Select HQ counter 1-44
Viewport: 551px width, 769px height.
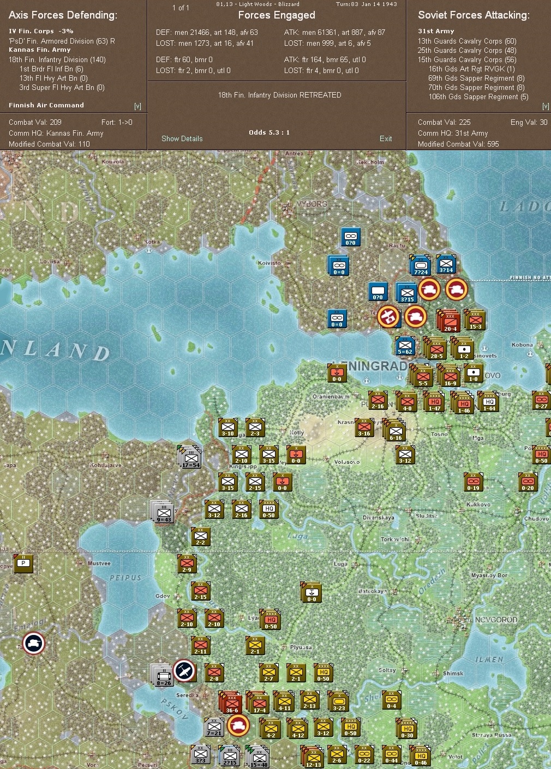(488, 401)
